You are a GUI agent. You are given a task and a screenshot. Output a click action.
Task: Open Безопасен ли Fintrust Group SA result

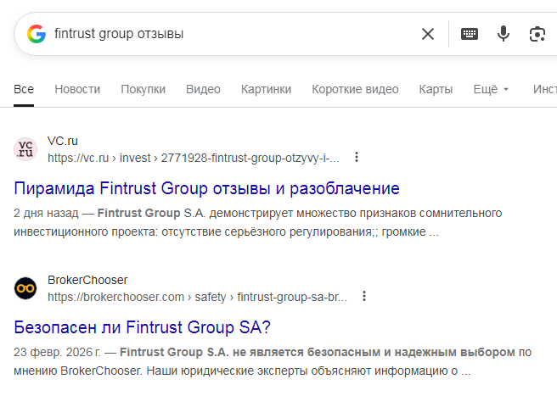pyautogui.click(x=142, y=326)
